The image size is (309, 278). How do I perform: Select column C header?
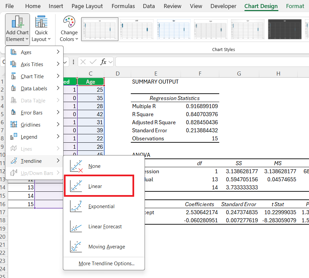tap(90, 74)
